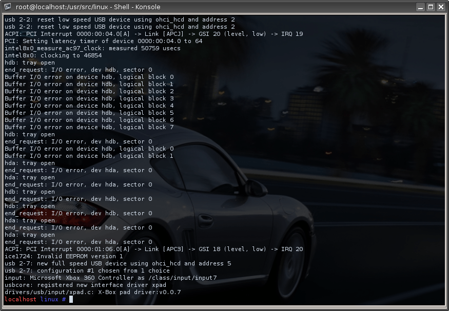The image size is (449, 311).
Task: Click 'localhost' in the red prompt text
Action: click(x=21, y=299)
